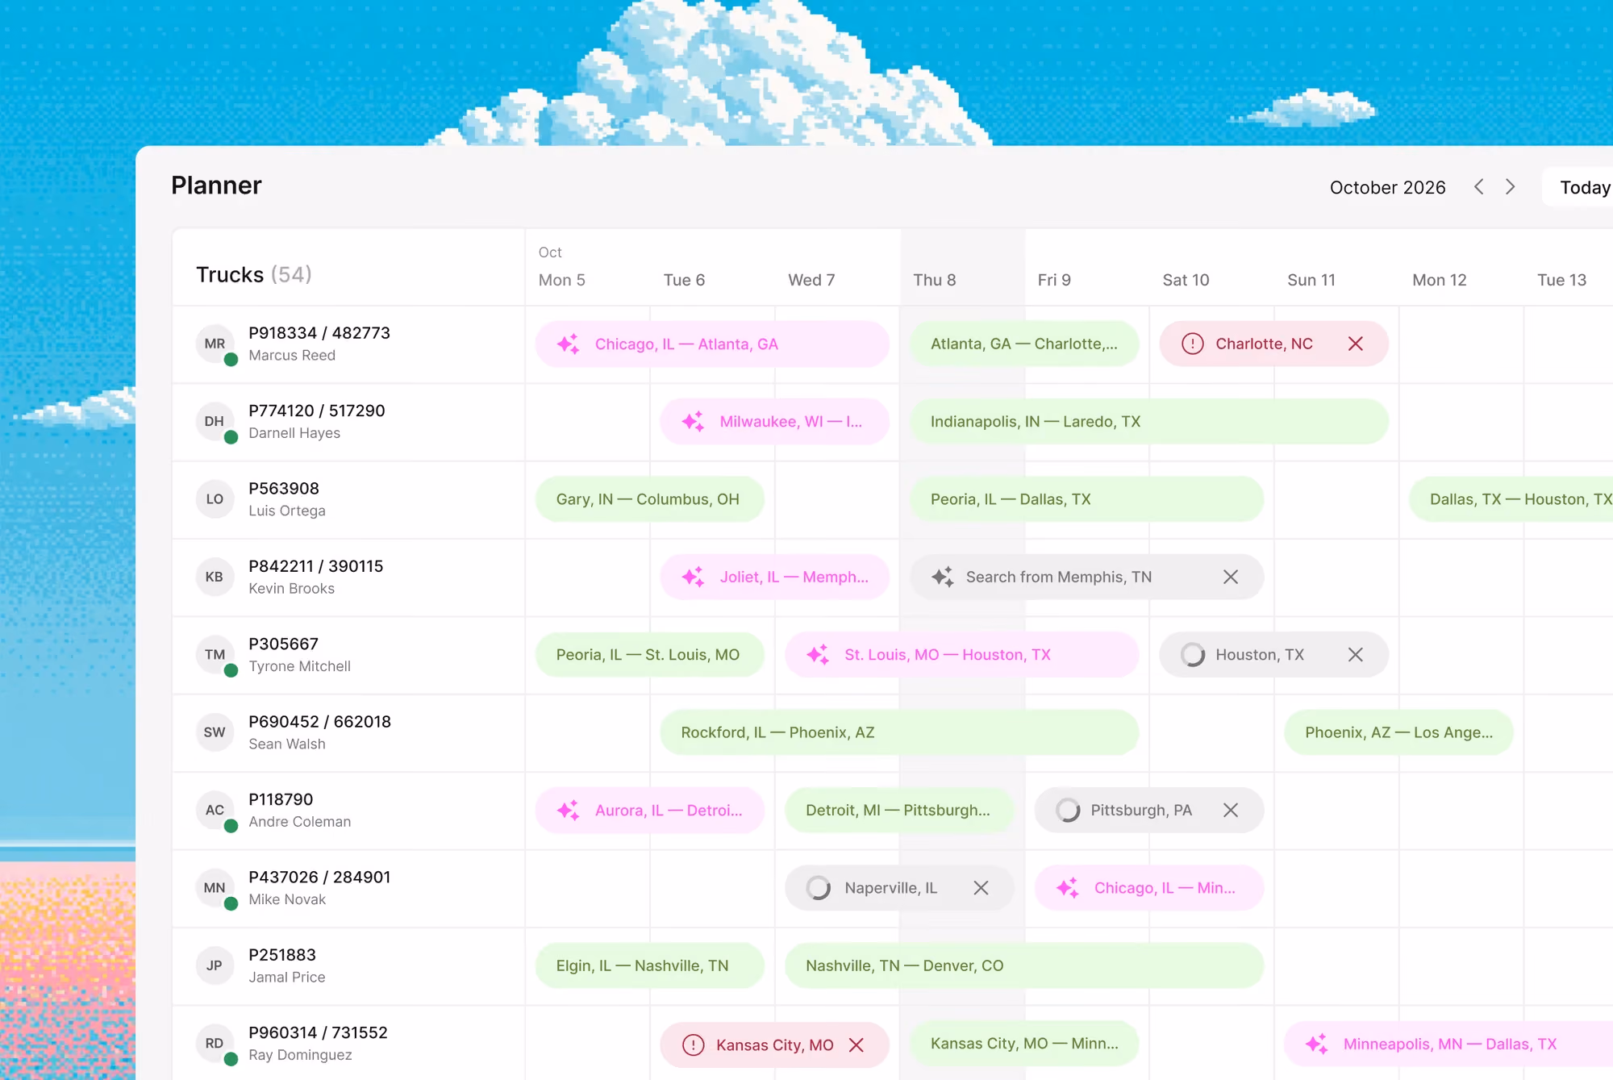Click the spinner on Houston, TX chip

point(1192,655)
